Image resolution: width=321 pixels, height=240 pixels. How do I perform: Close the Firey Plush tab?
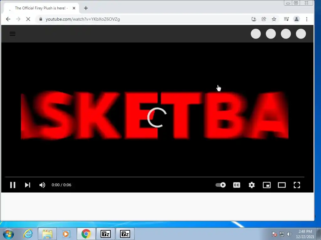pyautogui.click(x=74, y=8)
